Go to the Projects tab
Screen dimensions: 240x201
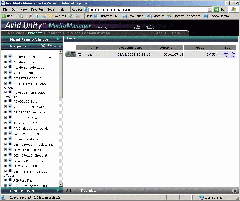(35, 33)
